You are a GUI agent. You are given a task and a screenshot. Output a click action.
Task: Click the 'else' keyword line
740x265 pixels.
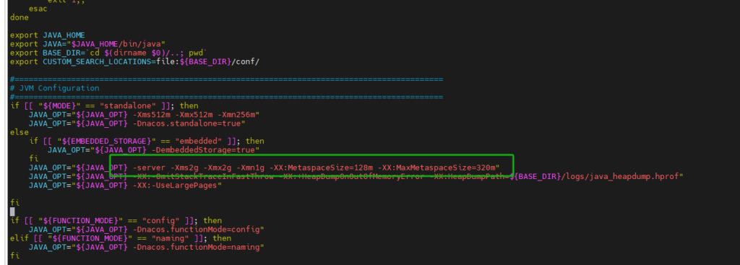[x=20, y=133]
